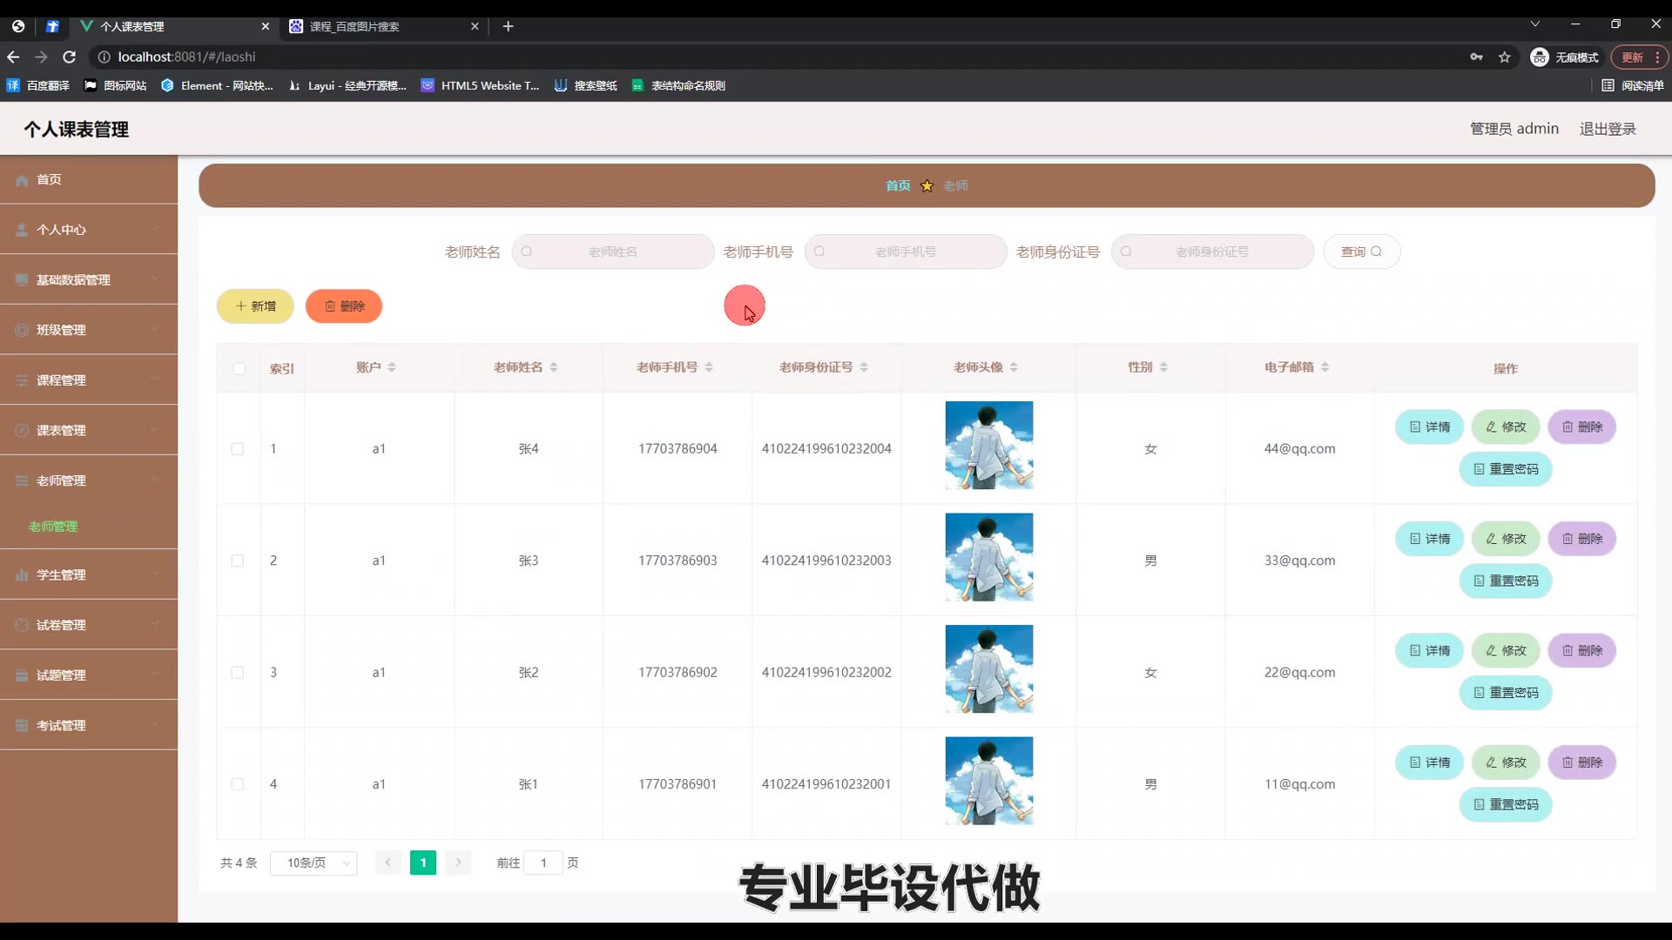Click the sort arrows on 老师手机号 column

[x=709, y=367]
